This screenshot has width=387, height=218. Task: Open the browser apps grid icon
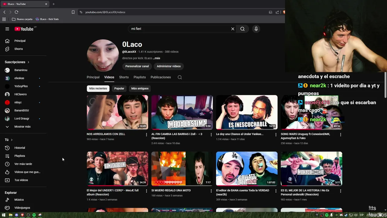coord(4,19)
